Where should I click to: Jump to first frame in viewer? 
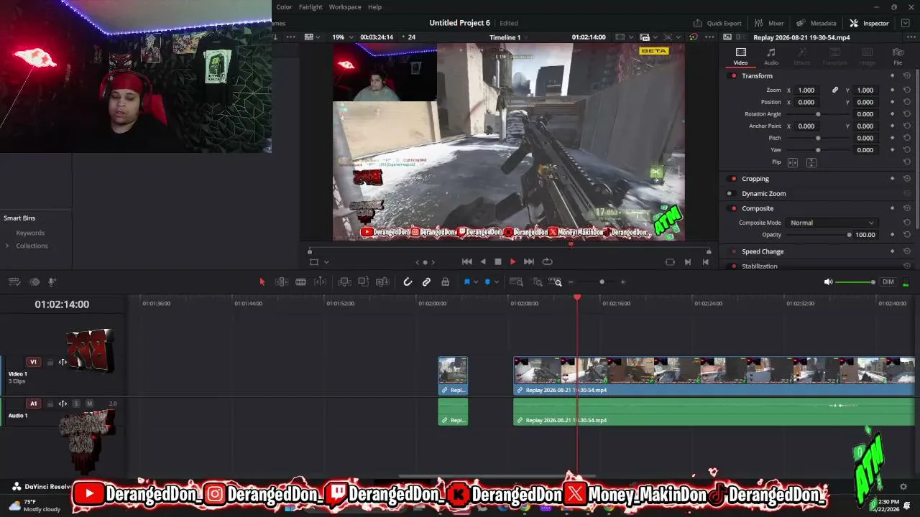coord(467,262)
